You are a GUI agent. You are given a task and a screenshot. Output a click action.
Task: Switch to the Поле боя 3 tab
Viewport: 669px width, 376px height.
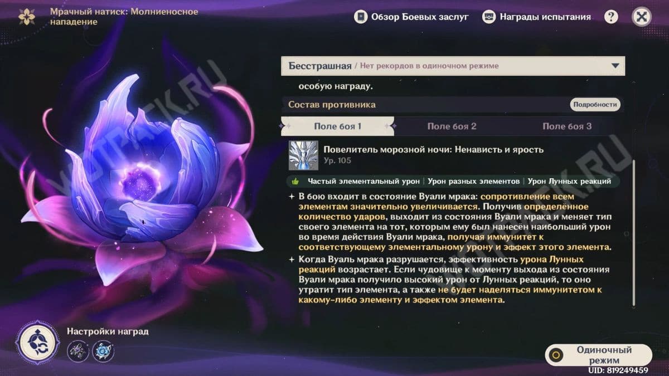point(567,126)
